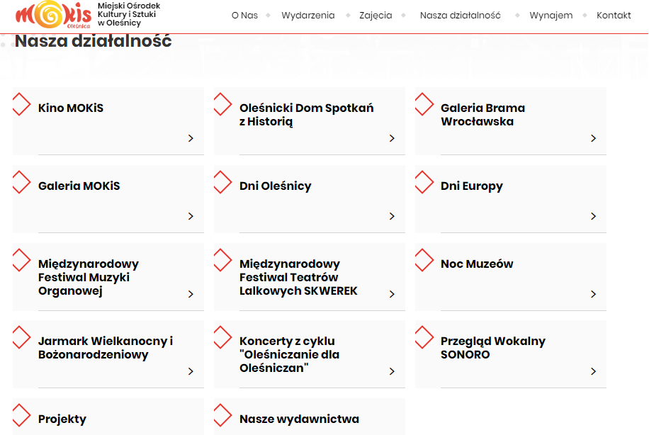
Task: Click the diamond icon beside Dni Europy
Action: click(x=424, y=182)
